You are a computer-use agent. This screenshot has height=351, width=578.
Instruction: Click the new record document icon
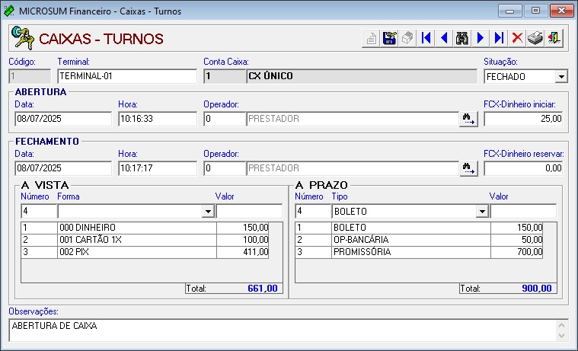(371, 38)
